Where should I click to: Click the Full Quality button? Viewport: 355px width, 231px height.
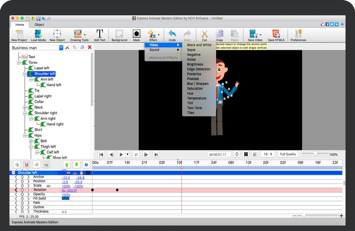(x=288, y=154)
